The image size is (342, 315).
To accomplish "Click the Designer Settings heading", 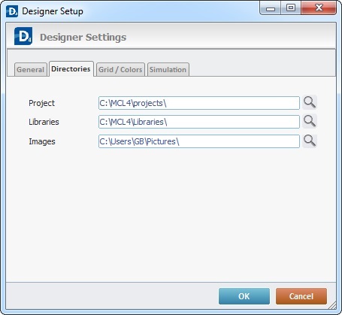I will [x=83, y=38].
